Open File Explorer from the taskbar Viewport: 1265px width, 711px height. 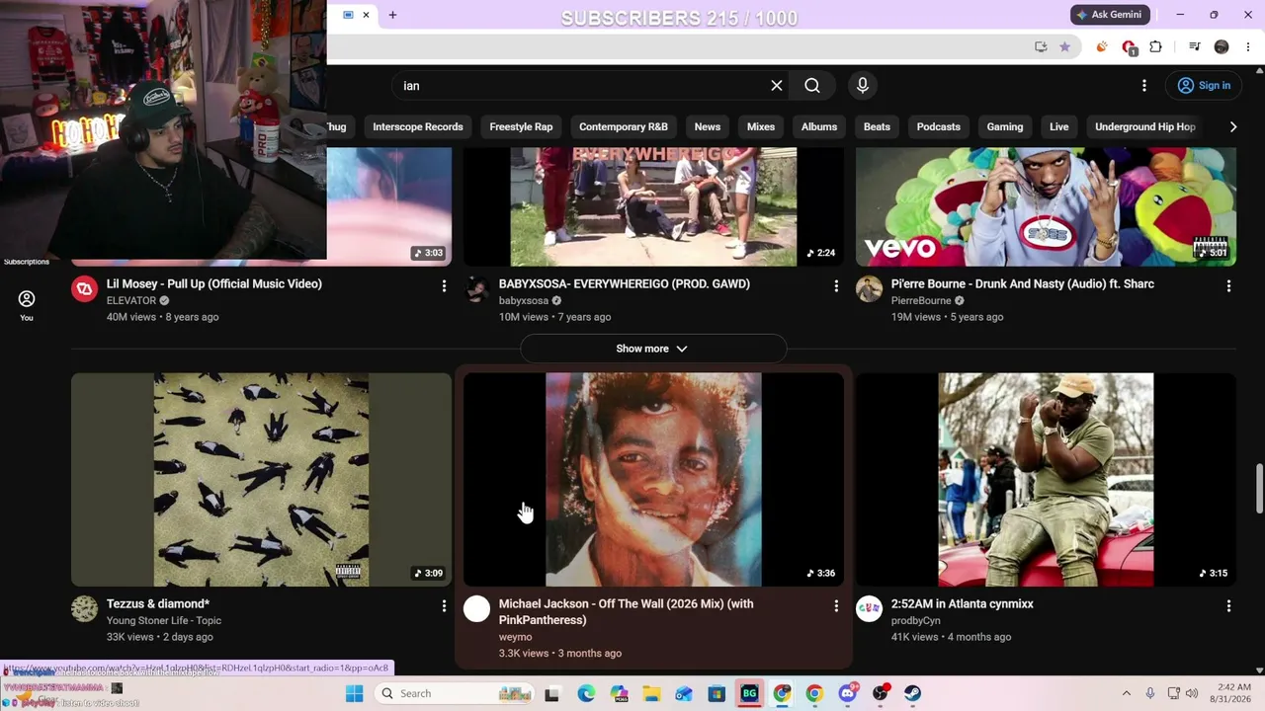point(651,693)
